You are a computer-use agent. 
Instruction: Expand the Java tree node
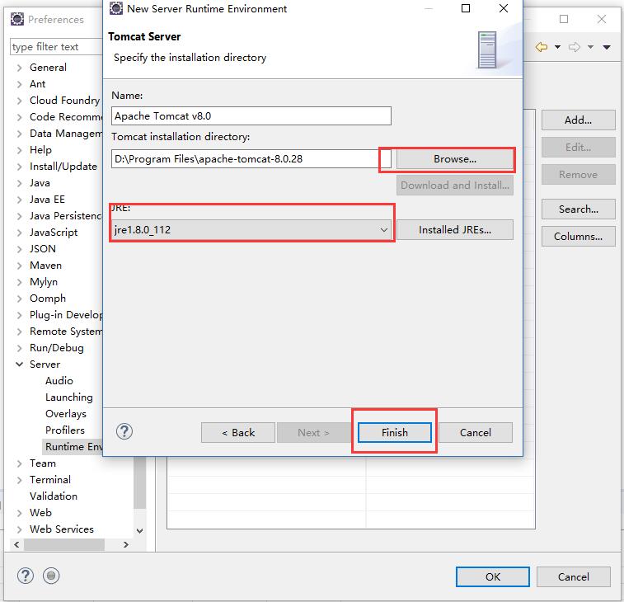click(x=19, y=183)
